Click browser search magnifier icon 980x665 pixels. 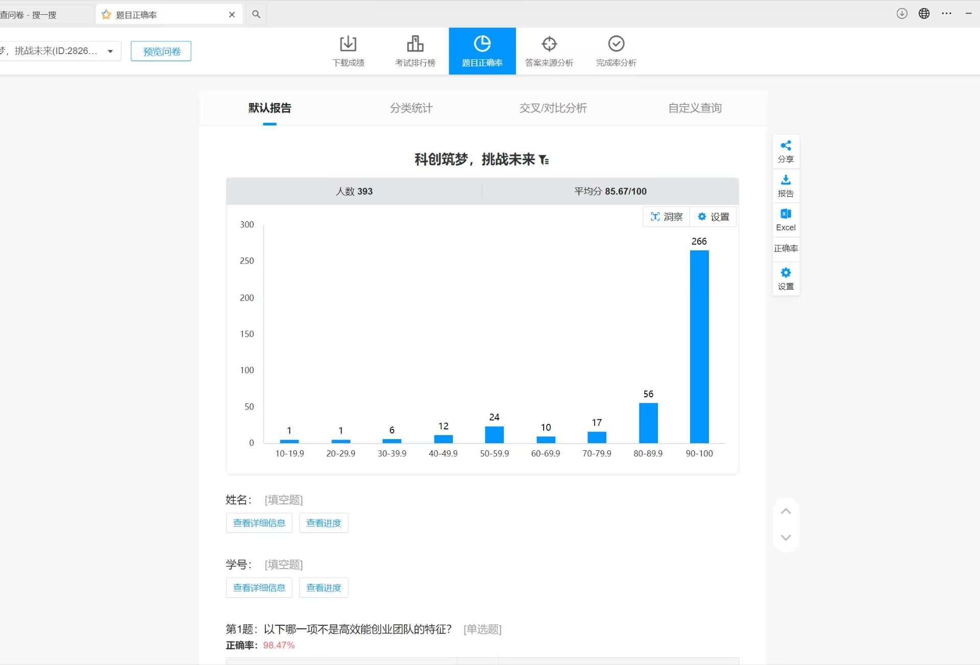tap(256, 14)
